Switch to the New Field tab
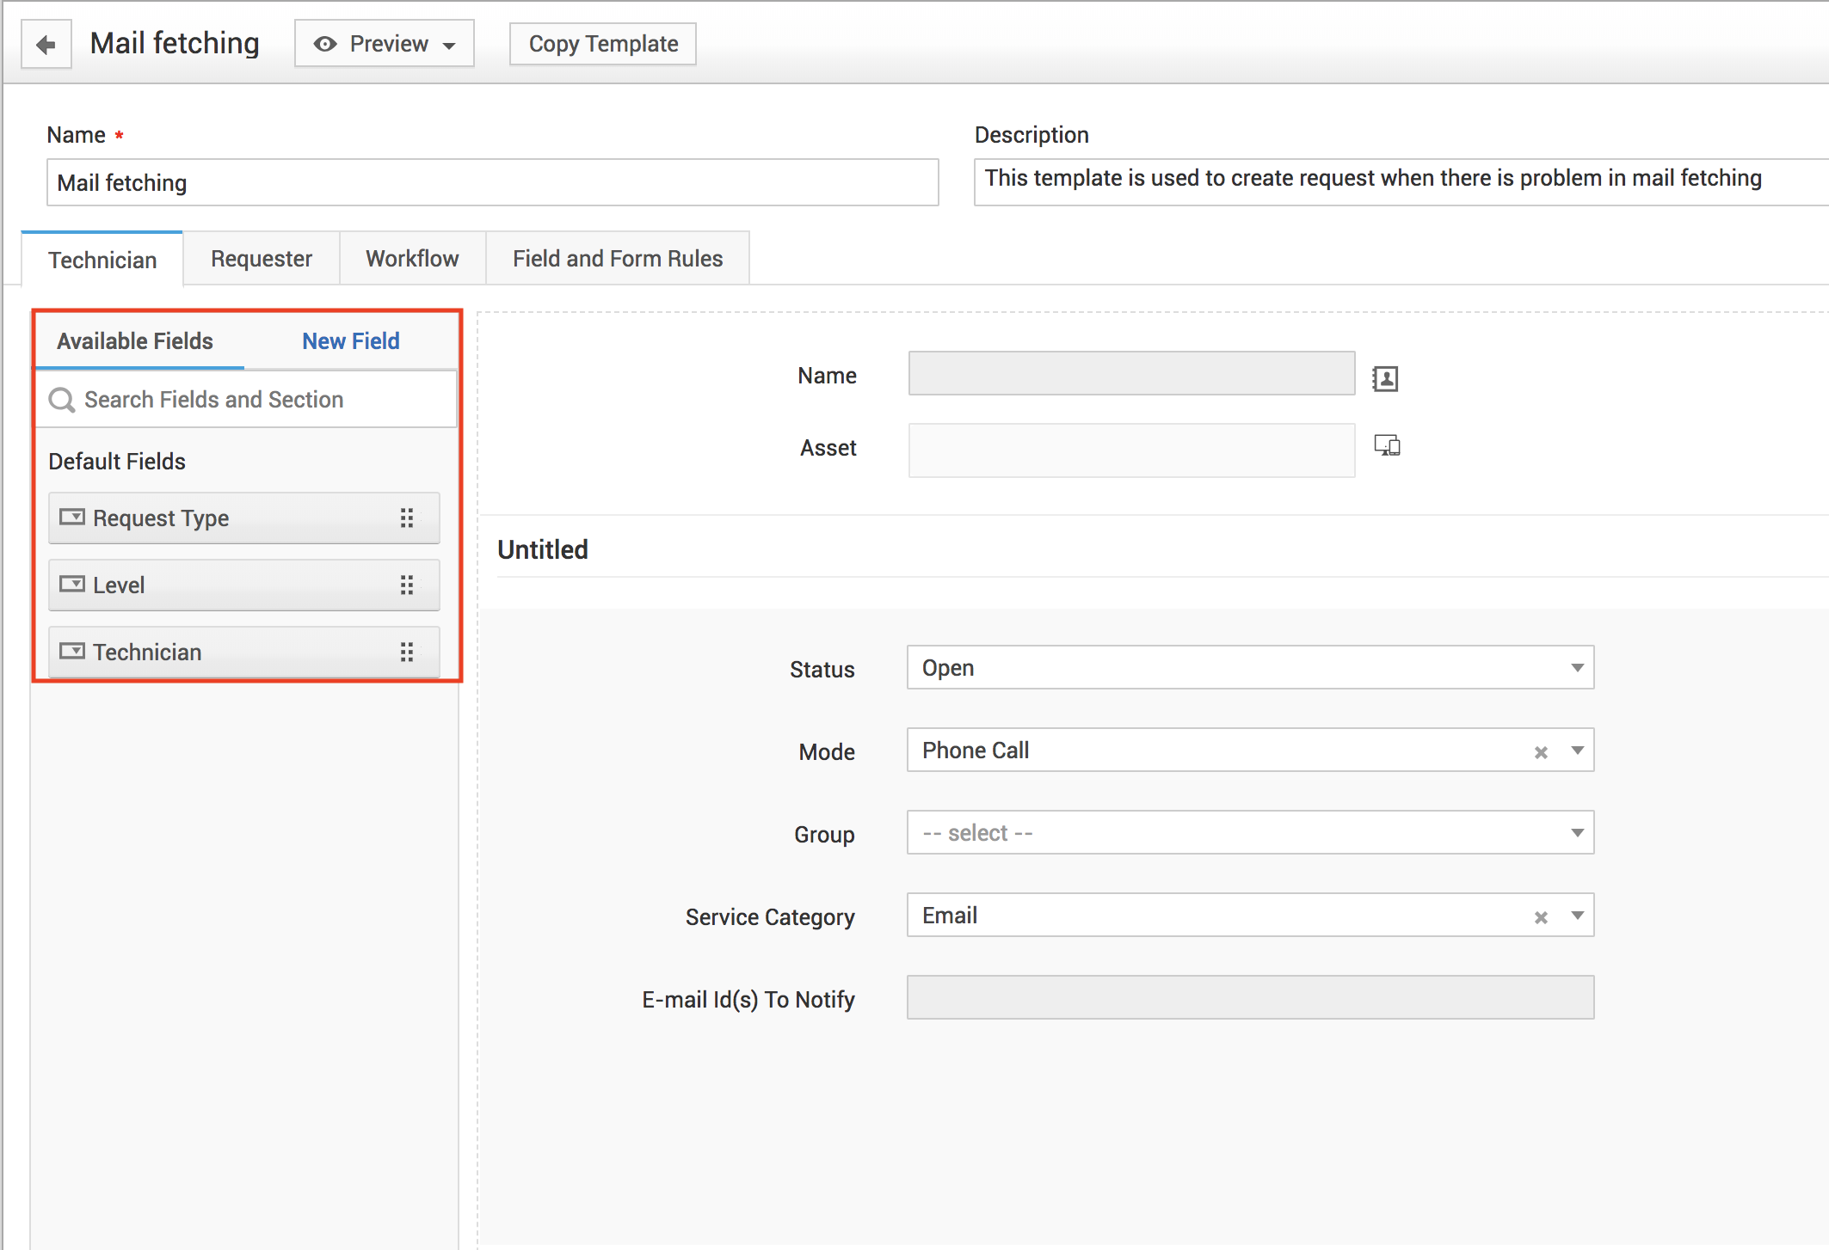This screenshot has width=1829, height=1250. [x=350, y=341]
